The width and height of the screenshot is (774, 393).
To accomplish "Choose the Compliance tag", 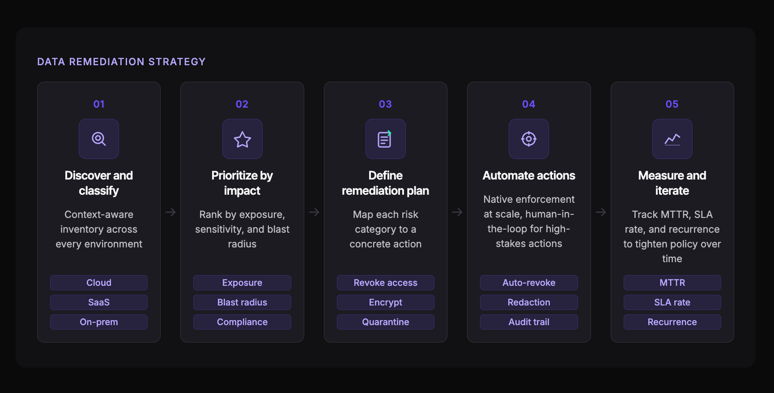I will [242, 322].
